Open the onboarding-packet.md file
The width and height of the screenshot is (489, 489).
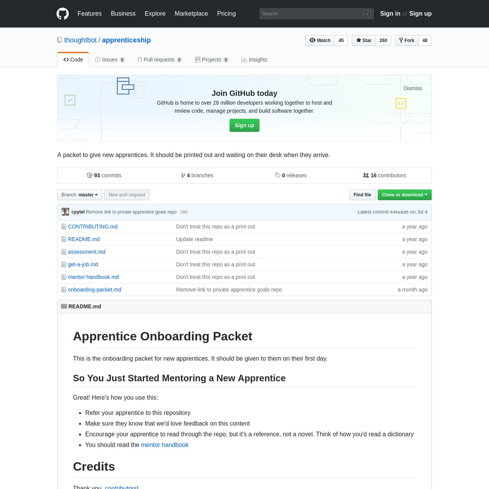point(95,290)
